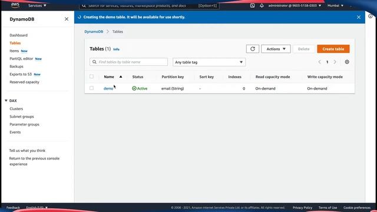The width and height of the screenshot is (377, 212).
Task: Open the CloudShell icon in top bar
Action: click(252, 5)
